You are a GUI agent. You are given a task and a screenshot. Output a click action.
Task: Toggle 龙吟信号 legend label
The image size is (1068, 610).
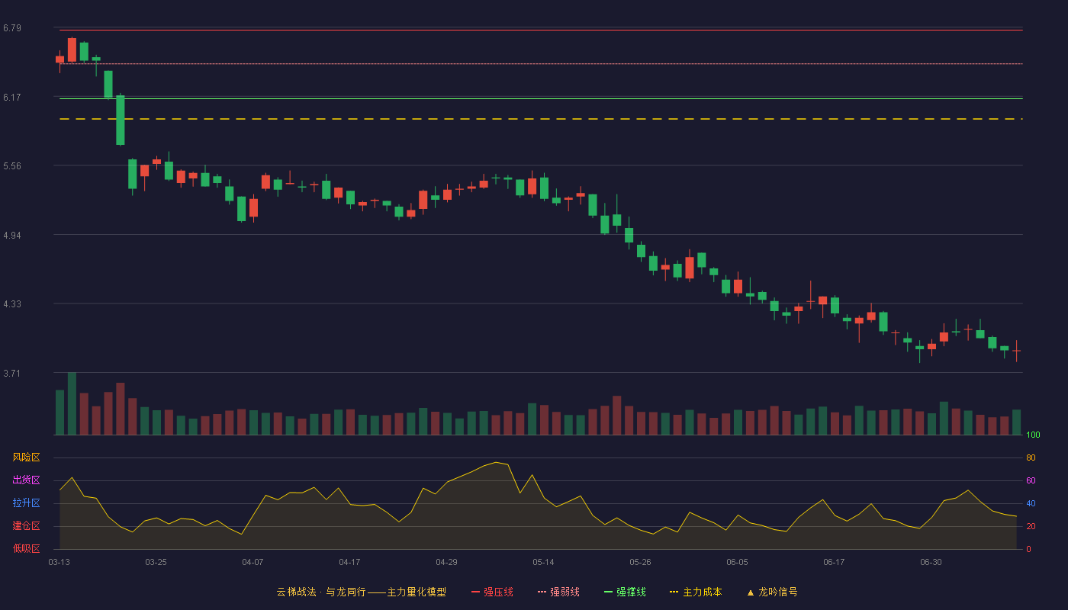(777, 592)
